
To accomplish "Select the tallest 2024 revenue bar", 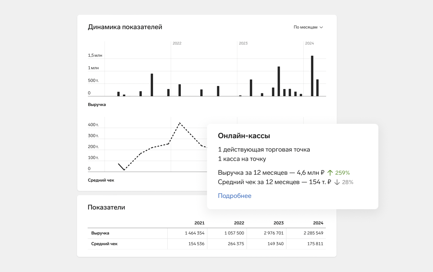I will pos(312,76).
